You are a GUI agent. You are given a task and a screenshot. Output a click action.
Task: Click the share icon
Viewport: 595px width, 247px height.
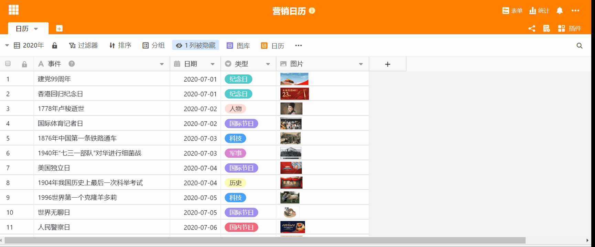pos(532,28)
